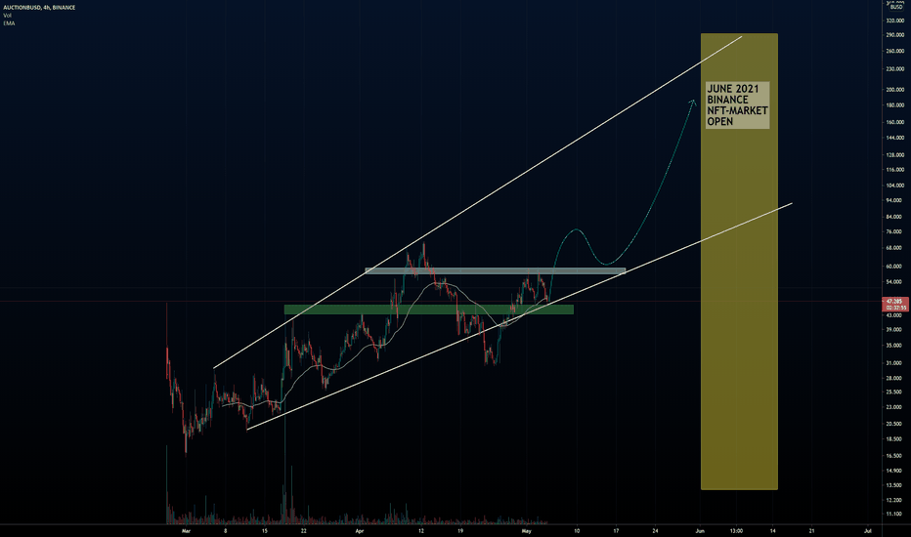Click the 12.200 price axis label
The width and height of the screenshot is (911, 537).
click(x=895, y=501)
